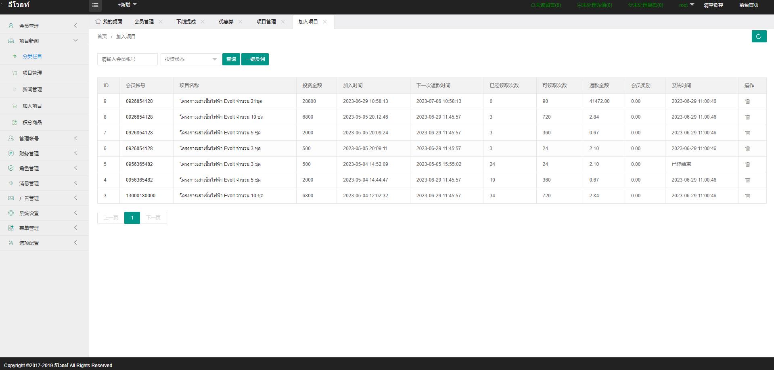Click the green refresh icon button
Image resolution: width=774 pixels, height=370 pixels.
(759, 36)
